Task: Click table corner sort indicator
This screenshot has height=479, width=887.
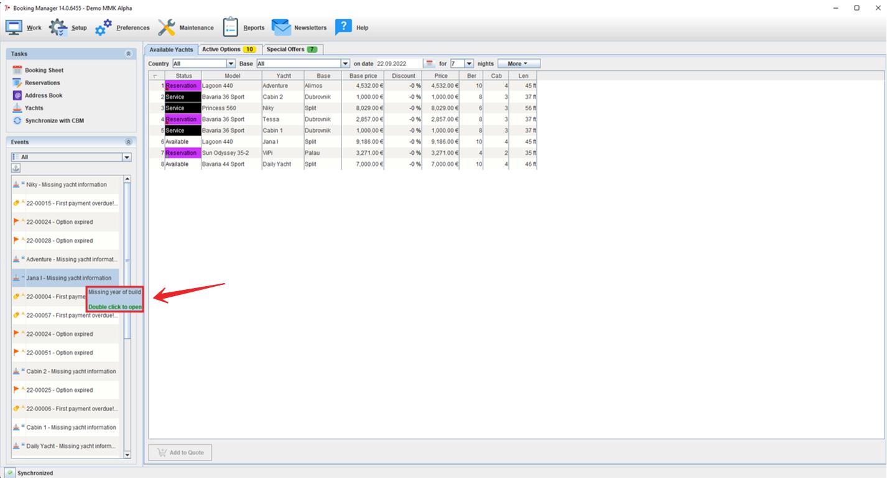Action: click(156, 76)
